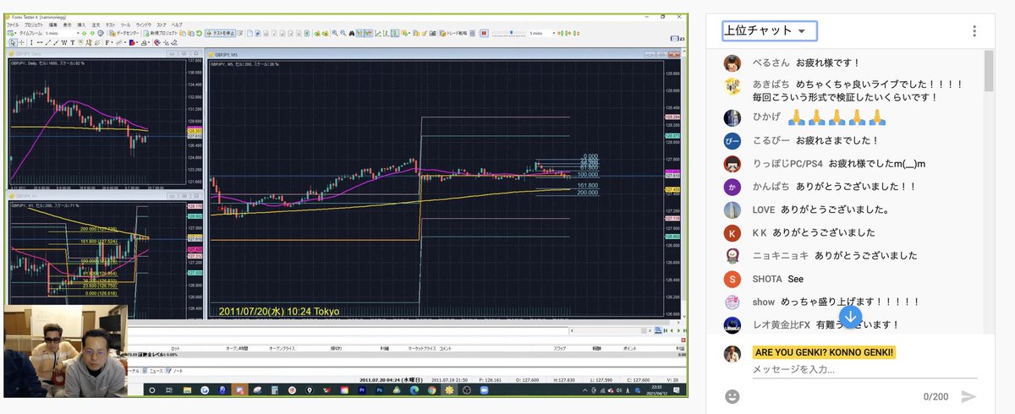
Task: Click あきばち user avatar in chat
Action: pyautogui.click(x=733, y=85)
